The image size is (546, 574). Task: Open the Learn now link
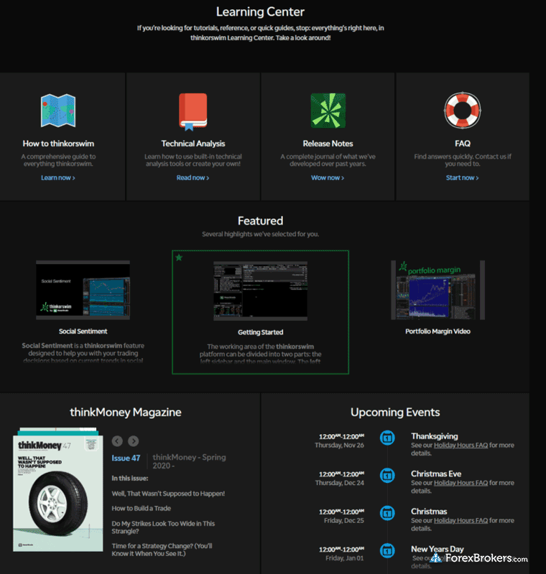point(58,178)
